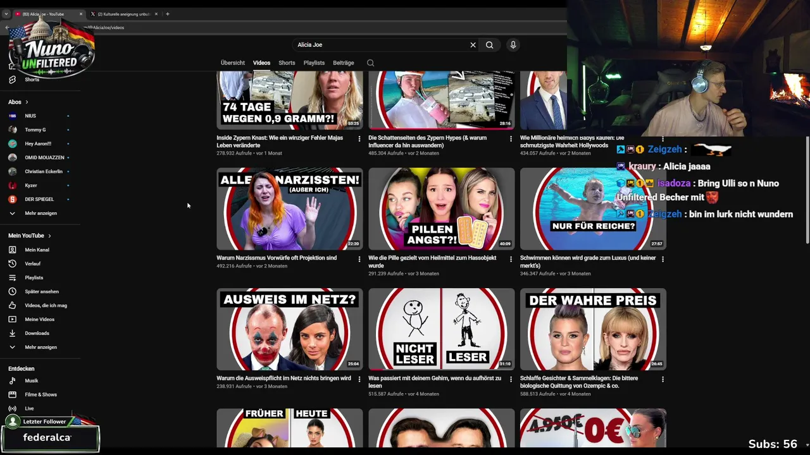Viewport: 810px width, 455px height.
Task: Open the Christian Eckerlin channel
Action: 44,171
